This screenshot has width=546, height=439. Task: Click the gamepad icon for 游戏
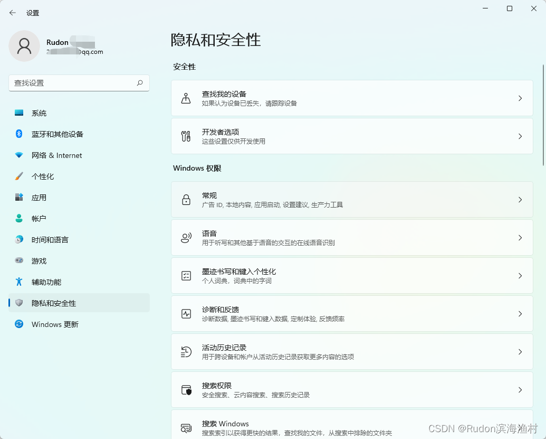[x=19, y=260]
